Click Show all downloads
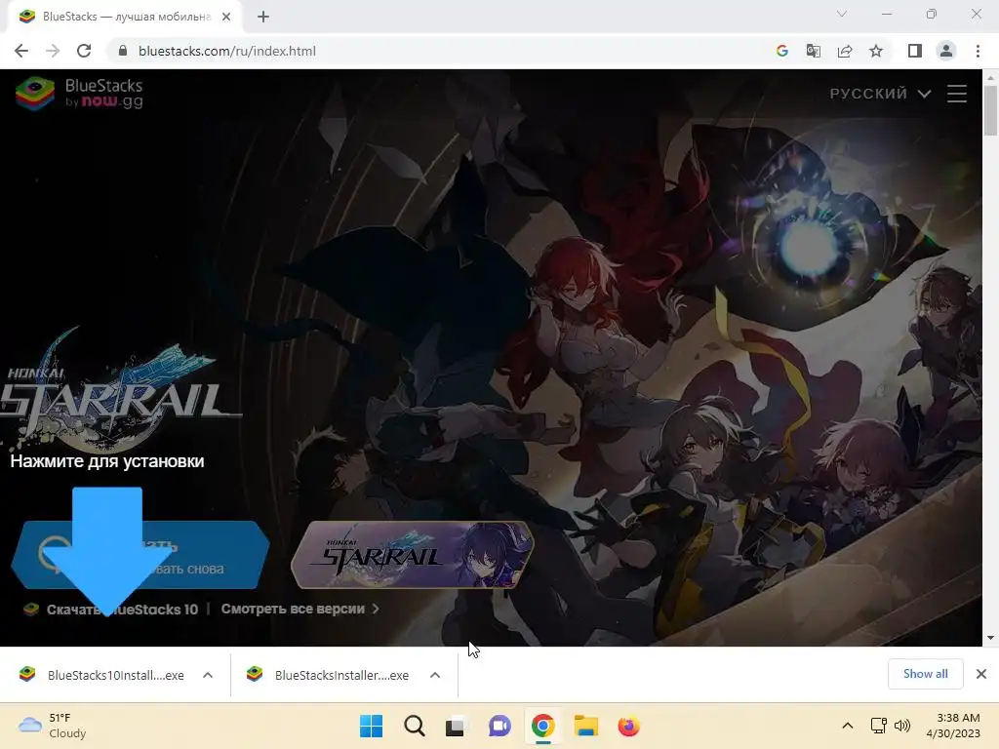 (x=925, y=674)
